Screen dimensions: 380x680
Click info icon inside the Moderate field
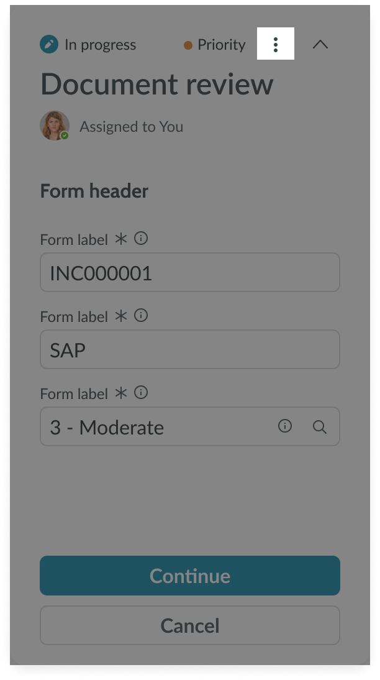[285, 426]
